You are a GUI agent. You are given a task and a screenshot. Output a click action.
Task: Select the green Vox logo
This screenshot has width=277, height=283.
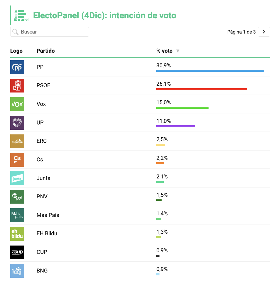tap(17, 104)
